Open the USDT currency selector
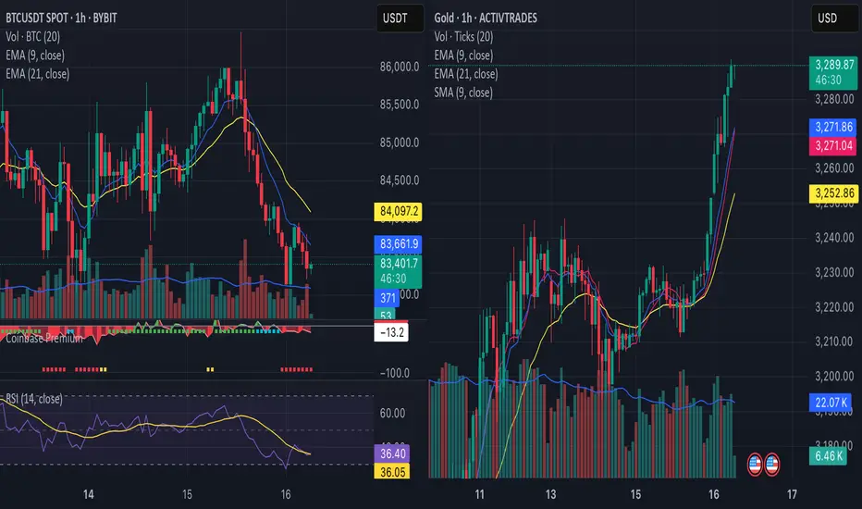The width and height of the screenshot is (862, 509). click(400, 19)
